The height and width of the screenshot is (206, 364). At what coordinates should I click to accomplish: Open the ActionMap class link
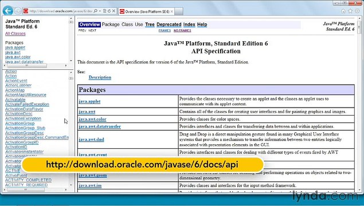click(15, 90)
